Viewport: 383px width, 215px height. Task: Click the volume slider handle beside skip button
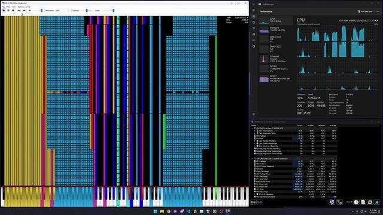pyautogui.click(x=41, y=11)
